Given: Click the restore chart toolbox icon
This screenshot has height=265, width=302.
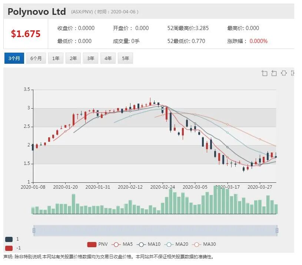Looking at the screenshot, I should [284, 73].
